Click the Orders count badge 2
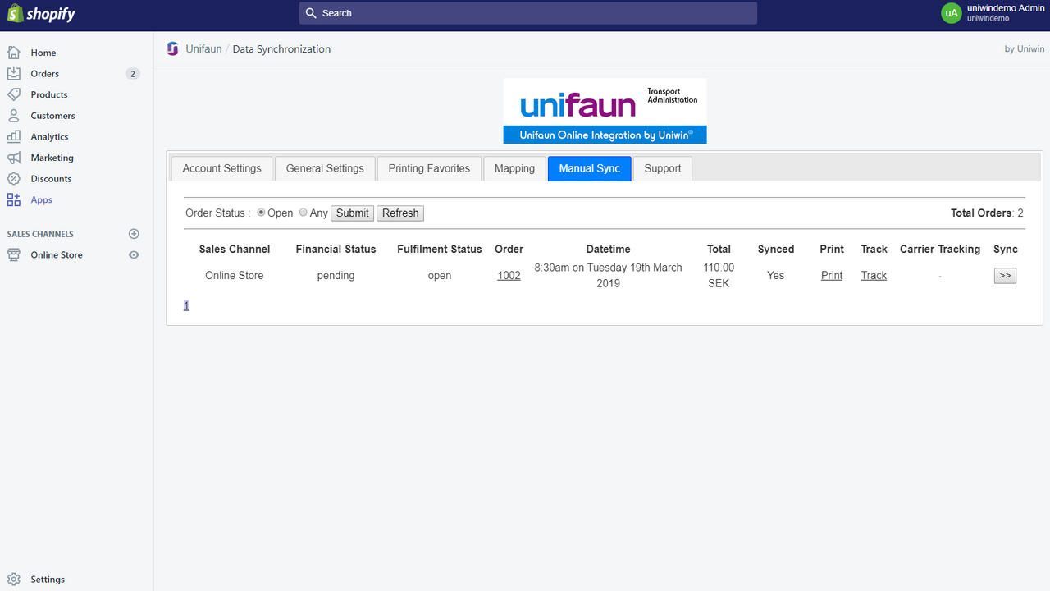1050x591 pixels. (x=133, y=74)
